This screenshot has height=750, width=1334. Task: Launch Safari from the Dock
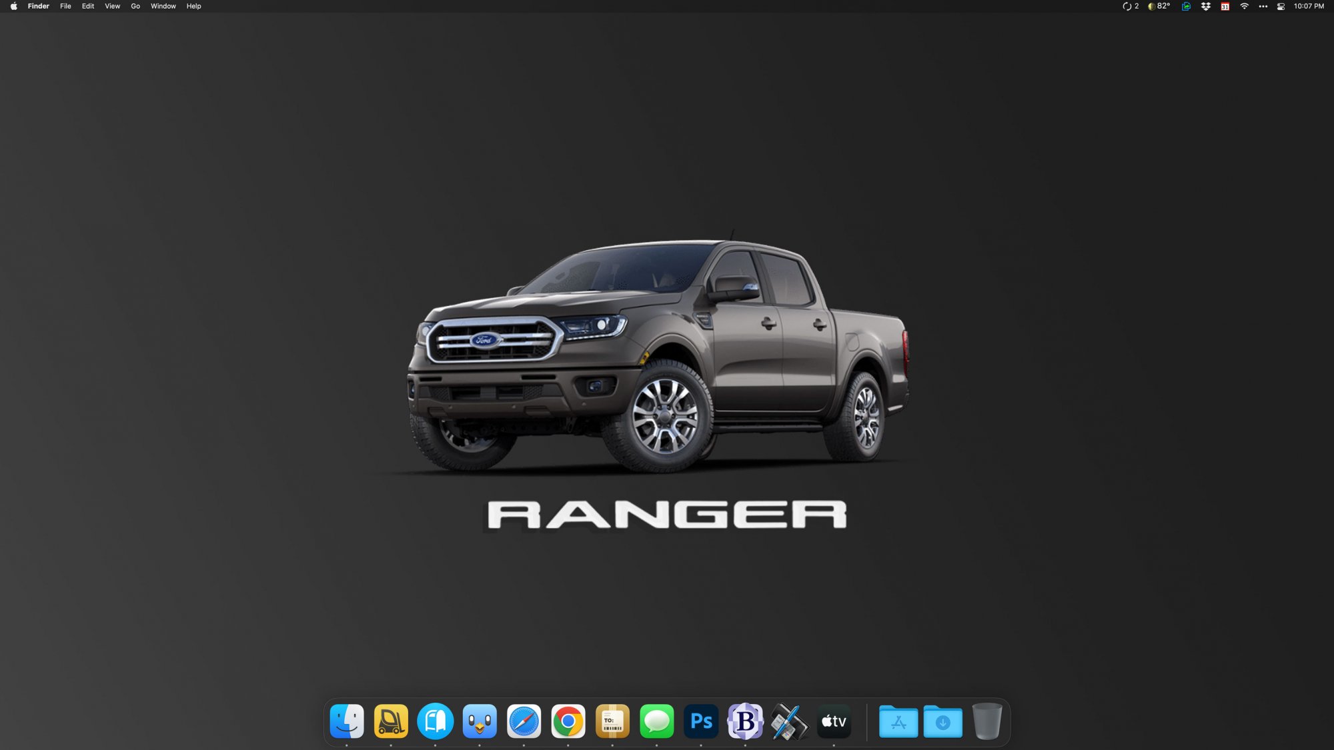(x=524, y=721)
